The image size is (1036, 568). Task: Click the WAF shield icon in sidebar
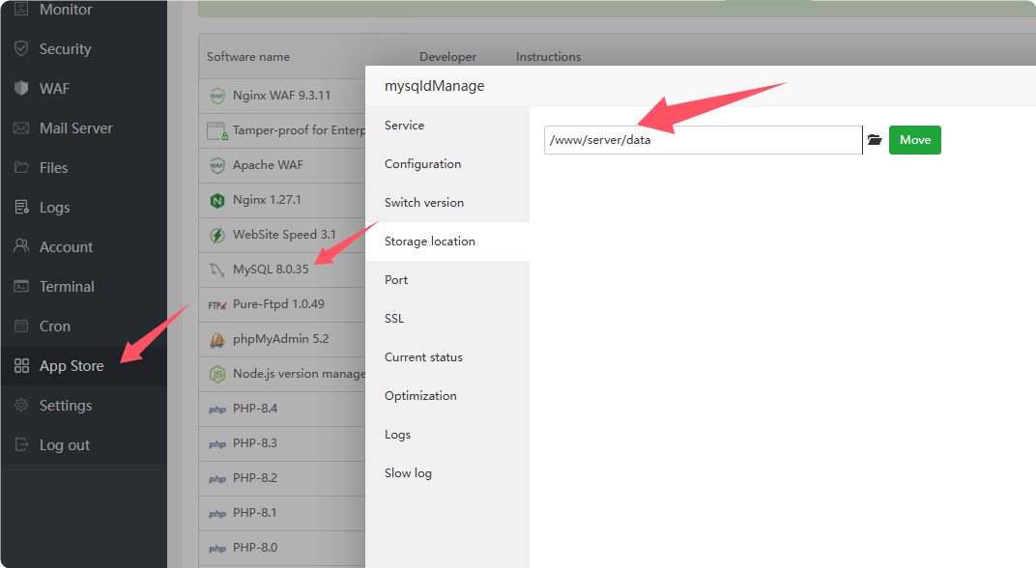(x=21, y=88)
